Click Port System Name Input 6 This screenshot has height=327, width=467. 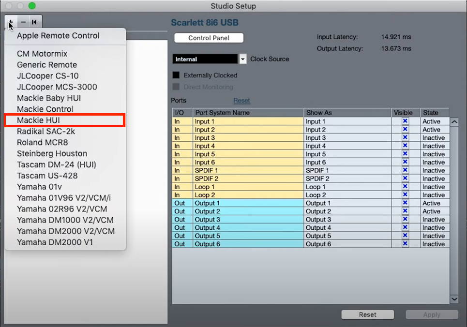pyautogui.click(x=248, y=163)
